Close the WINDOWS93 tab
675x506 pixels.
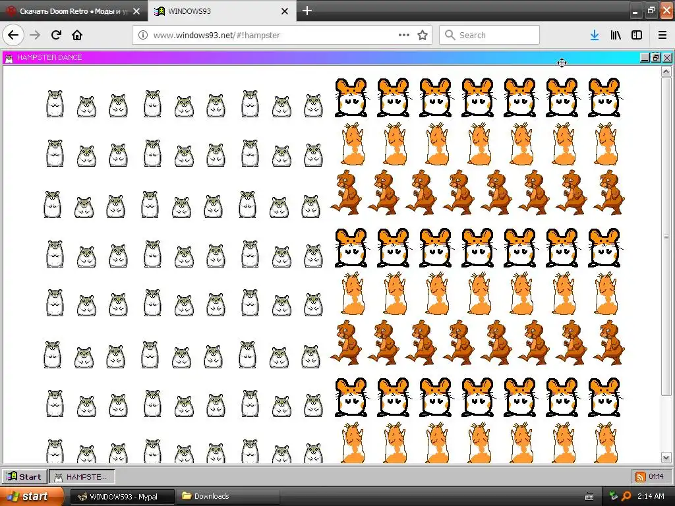(285, 11)
